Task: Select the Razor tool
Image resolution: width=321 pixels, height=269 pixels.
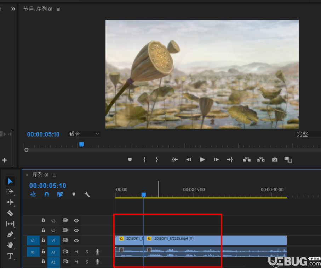Action: tap(10, 213)
